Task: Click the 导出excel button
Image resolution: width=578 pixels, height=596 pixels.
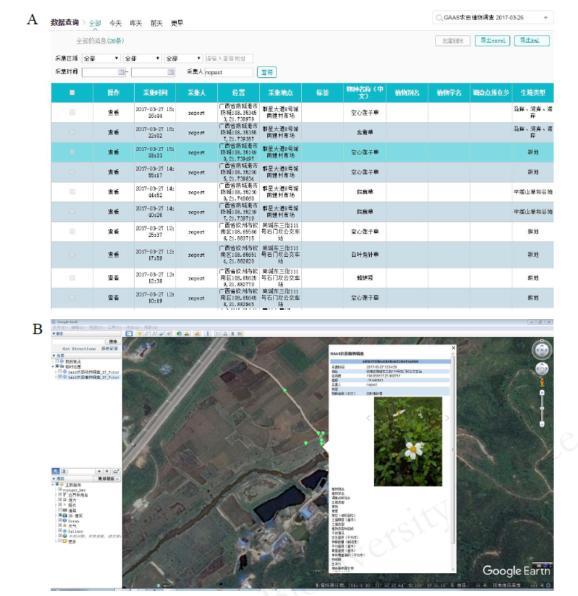Action: (x=493, y=40)
